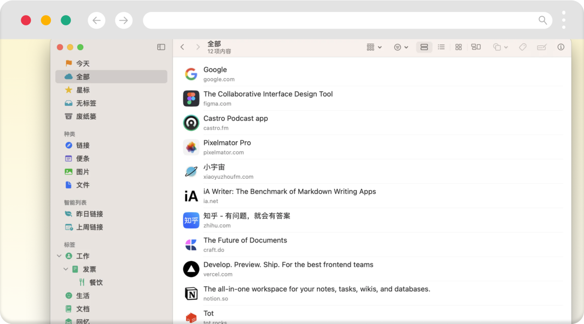Image resolution: width=584 pixels, height=324 pixels.
Task: Click the iA Writer icon
Action: [191, 196]
